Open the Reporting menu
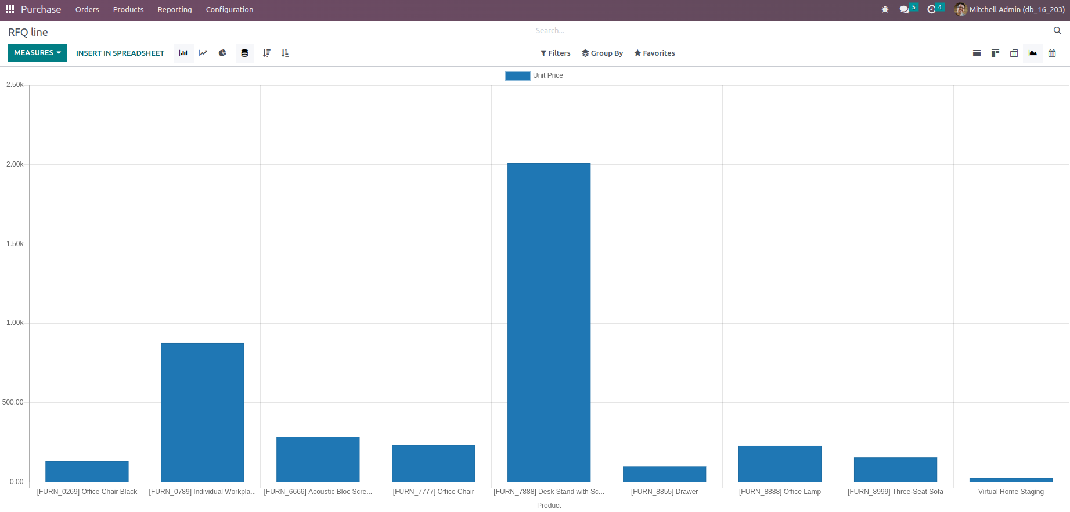Viewport: 1070px width, 512px height. click(174, 9)
